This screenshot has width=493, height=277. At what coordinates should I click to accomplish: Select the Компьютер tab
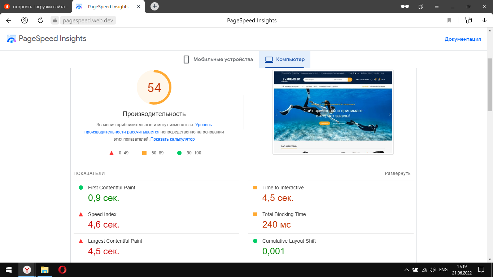coord(285,60)
